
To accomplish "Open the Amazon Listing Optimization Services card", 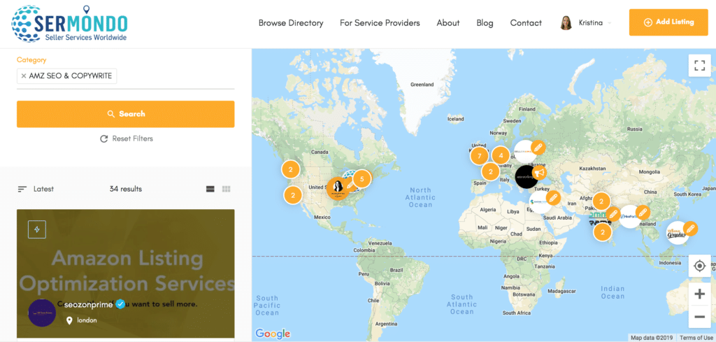I will click(126, 273).
